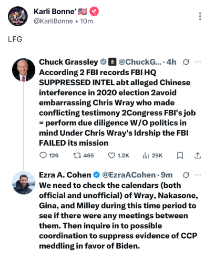The height and width of the screenshot is (263, 214).
Task: Open the @EzraACohen handle link
Action: [129, 175]
